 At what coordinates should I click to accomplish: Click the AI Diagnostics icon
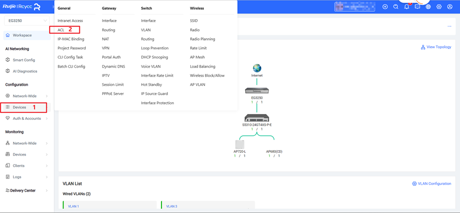point(8,71)
